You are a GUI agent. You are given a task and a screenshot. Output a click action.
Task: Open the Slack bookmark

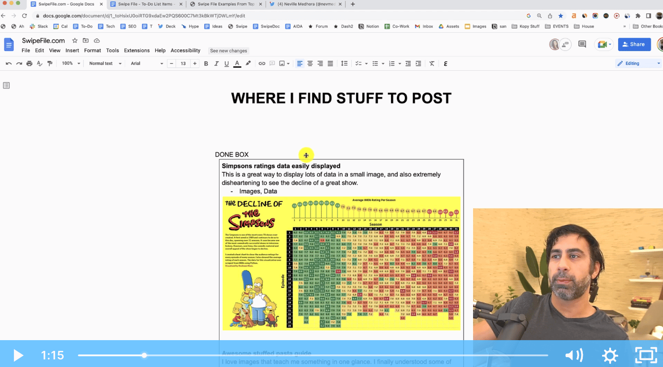point(39,26)
